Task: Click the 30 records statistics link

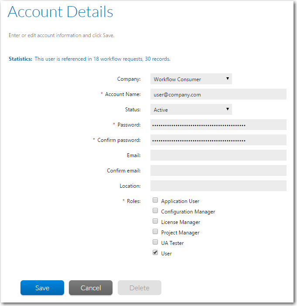Action: click(157, 58)
